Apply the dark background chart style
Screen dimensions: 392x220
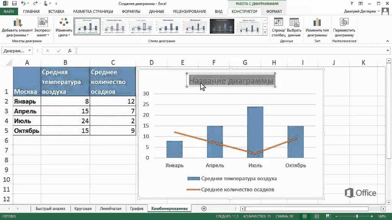222,26
